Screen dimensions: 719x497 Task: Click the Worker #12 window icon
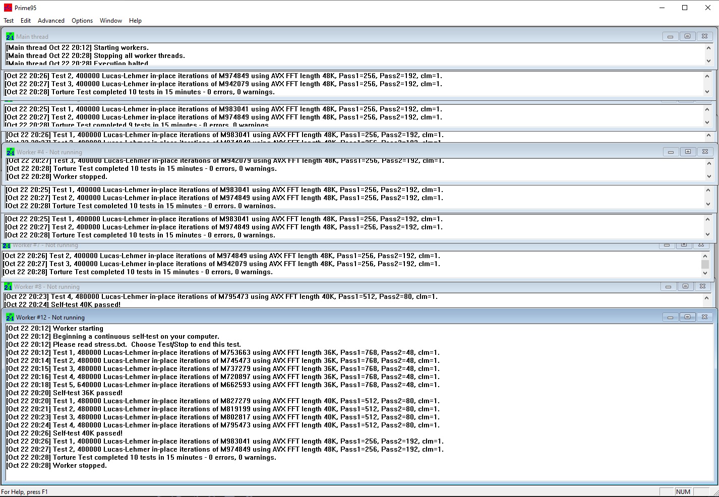10,317
